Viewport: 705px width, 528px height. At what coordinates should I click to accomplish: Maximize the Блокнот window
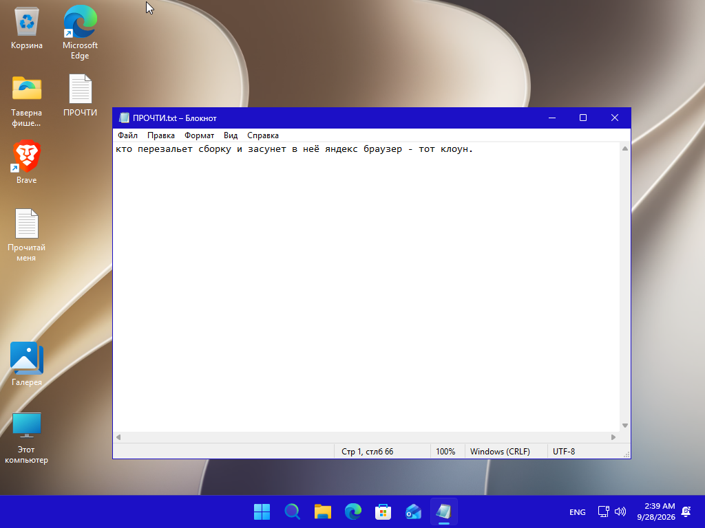point(583,118)
